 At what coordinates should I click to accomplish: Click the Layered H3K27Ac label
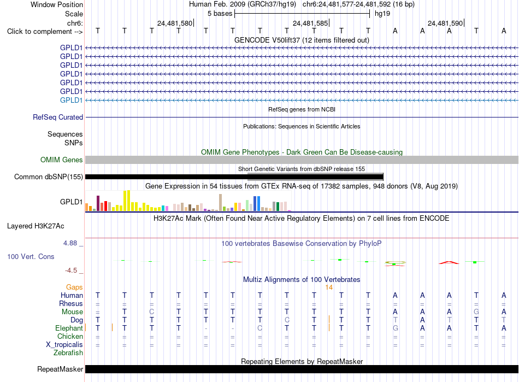pos(36,226)
